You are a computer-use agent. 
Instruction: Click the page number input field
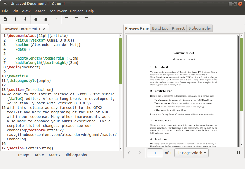(x=155, y=153)
